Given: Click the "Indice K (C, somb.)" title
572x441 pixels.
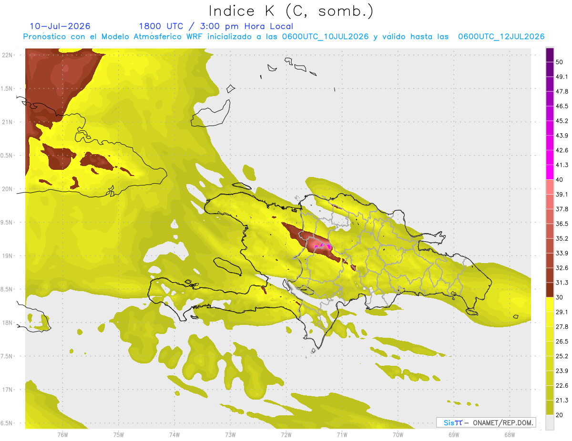Looking at the screenshot, I should point(291,11).
